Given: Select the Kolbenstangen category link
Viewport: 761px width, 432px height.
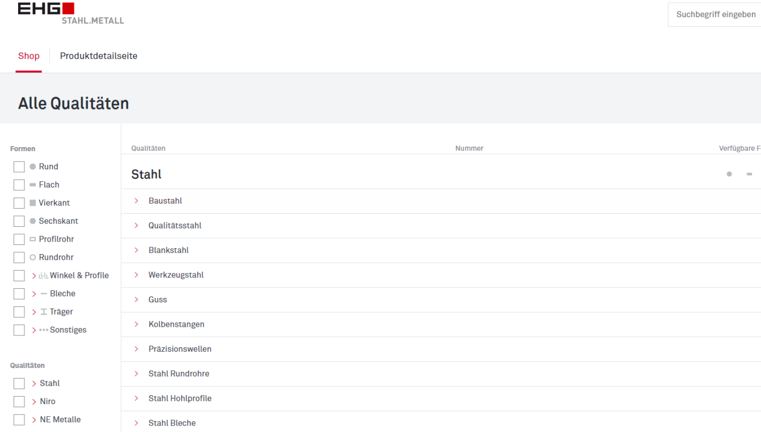Looking at the screenshot, I should 176,325.
